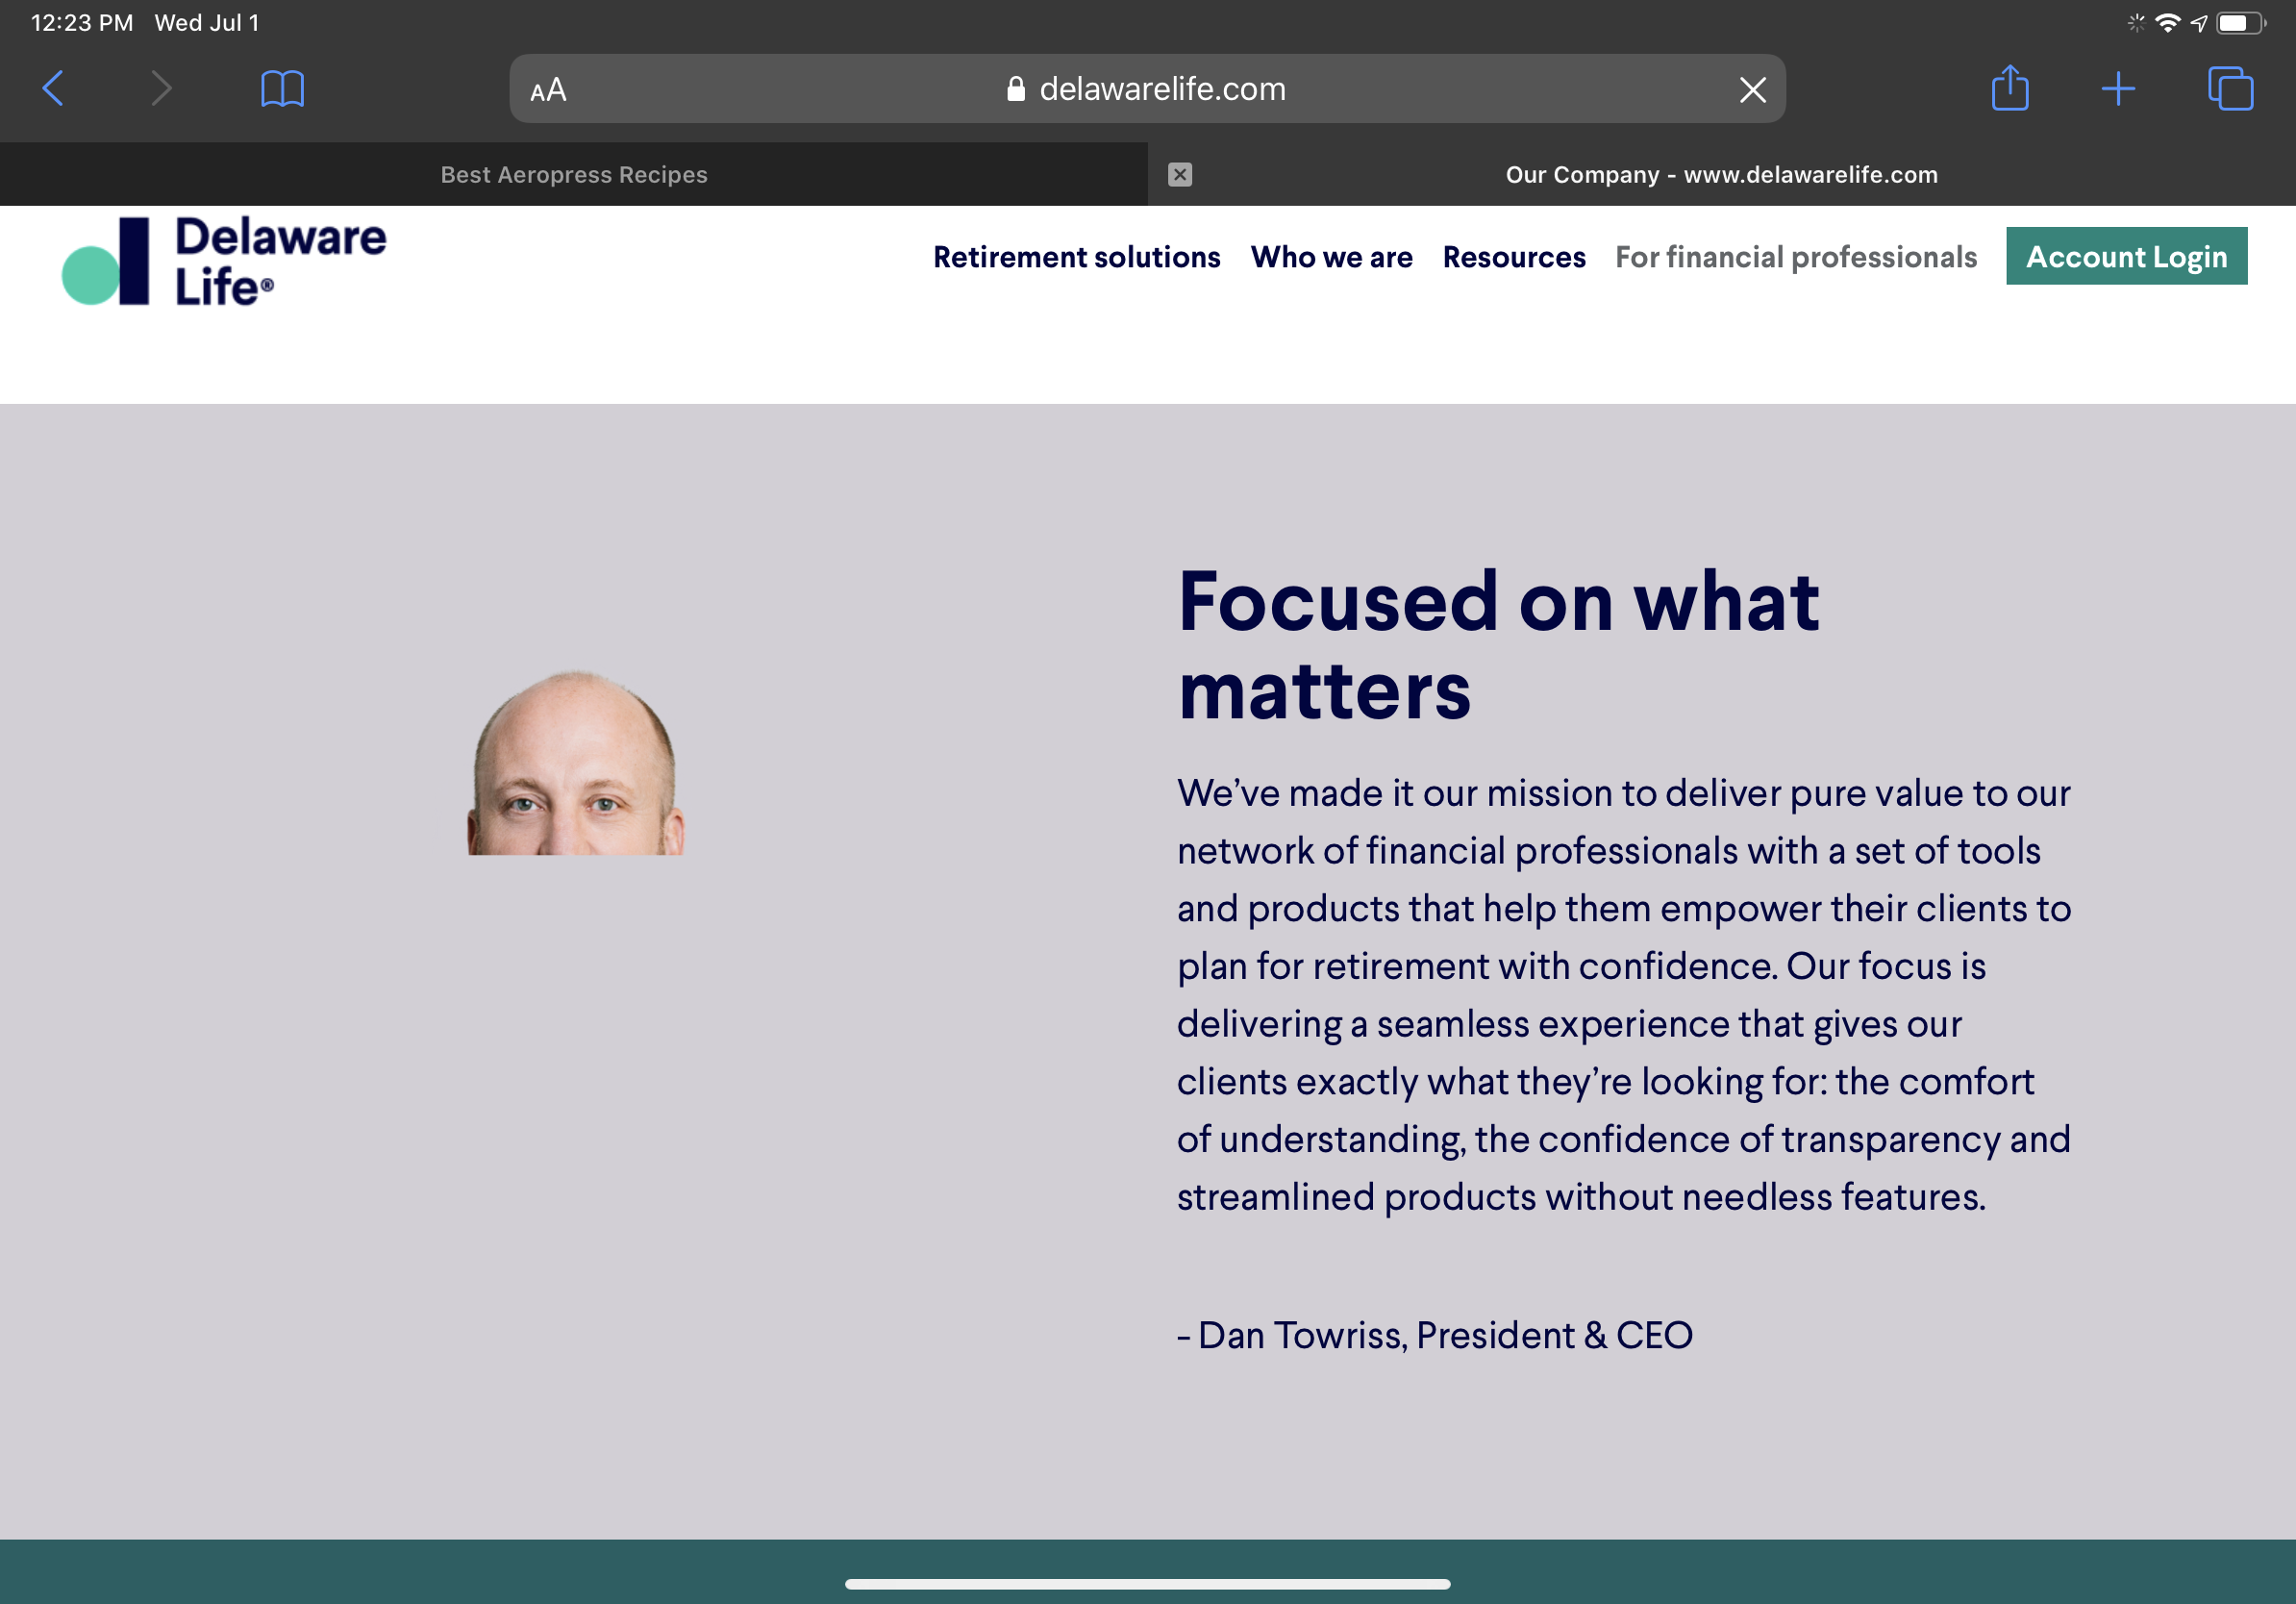Viewport: 2296px width, 1604px height.
Task: Close the Our Company tab
Action: click(x=1180, y=175)
